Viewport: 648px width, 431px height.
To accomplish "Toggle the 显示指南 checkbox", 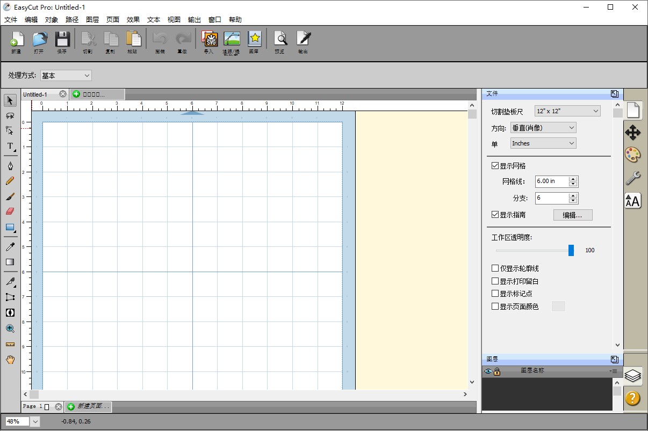I will 495,215.
